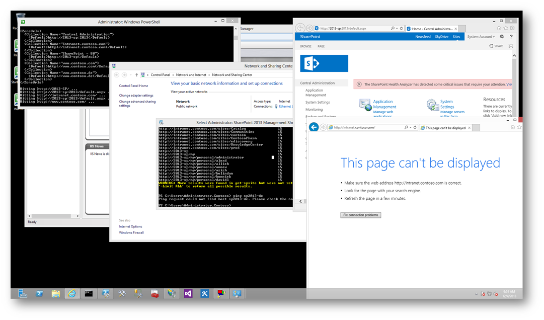Open PowerShell window system menu icon
This screenshot has width=544, height=320.
click(23, 22)
